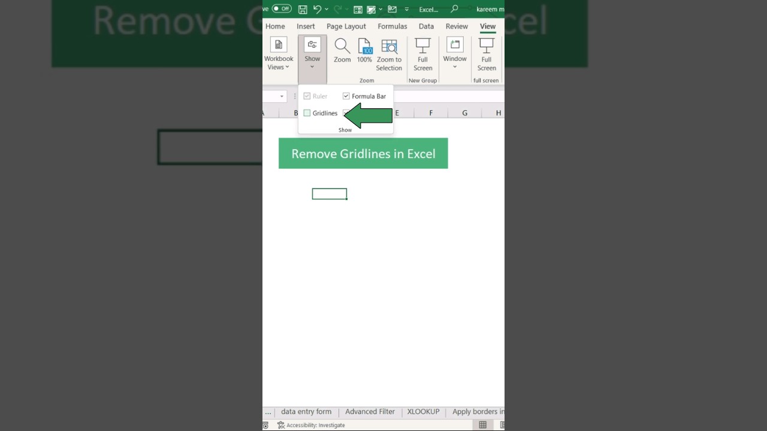The image size is (767, 431).
Task: Open the Undo history dropdown arrow
Action: tap(327, 9)
